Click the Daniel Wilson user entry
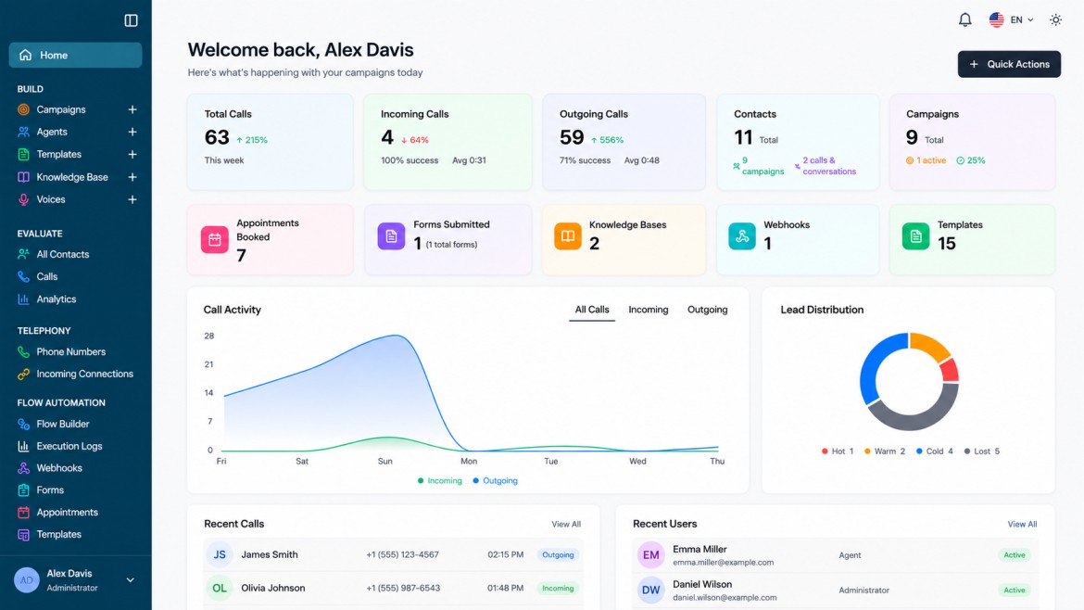Viewport: 1084px width, 610px height. tap(835, 590)
